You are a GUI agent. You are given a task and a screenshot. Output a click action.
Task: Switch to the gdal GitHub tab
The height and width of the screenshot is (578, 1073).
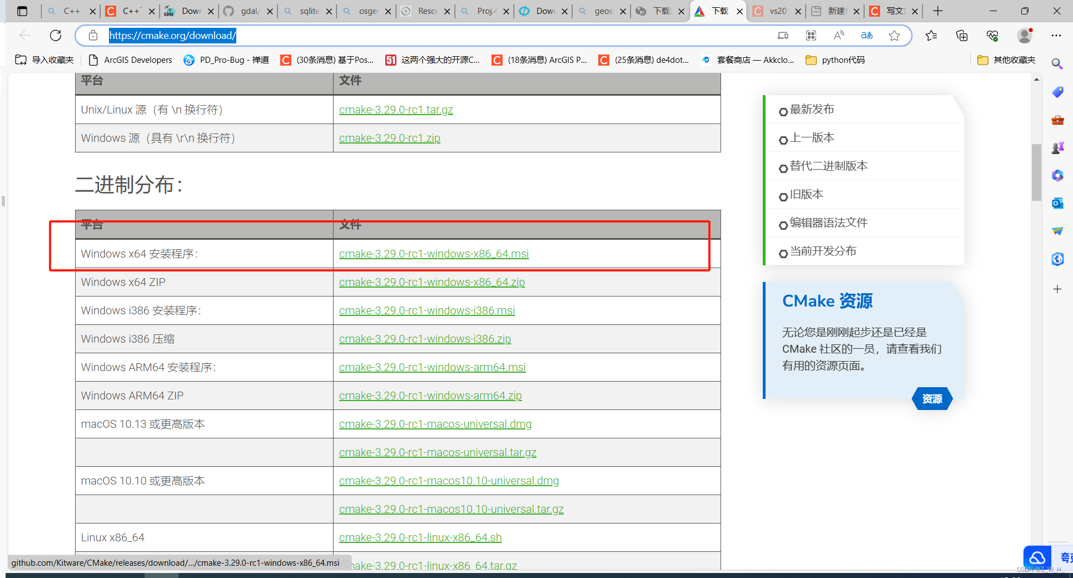click(x=249, y=11)
